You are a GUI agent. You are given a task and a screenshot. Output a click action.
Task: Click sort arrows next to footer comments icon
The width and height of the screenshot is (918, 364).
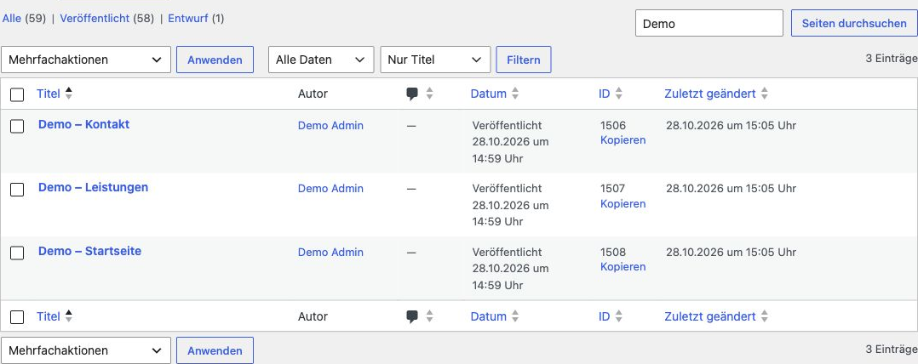coord(429,316)
